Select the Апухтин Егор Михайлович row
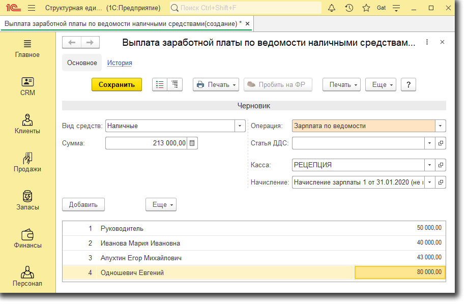The image size is (468, 305). (254, 258)
